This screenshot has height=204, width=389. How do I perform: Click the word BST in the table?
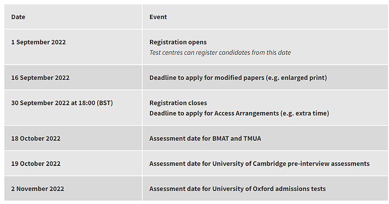coord(104,103)
